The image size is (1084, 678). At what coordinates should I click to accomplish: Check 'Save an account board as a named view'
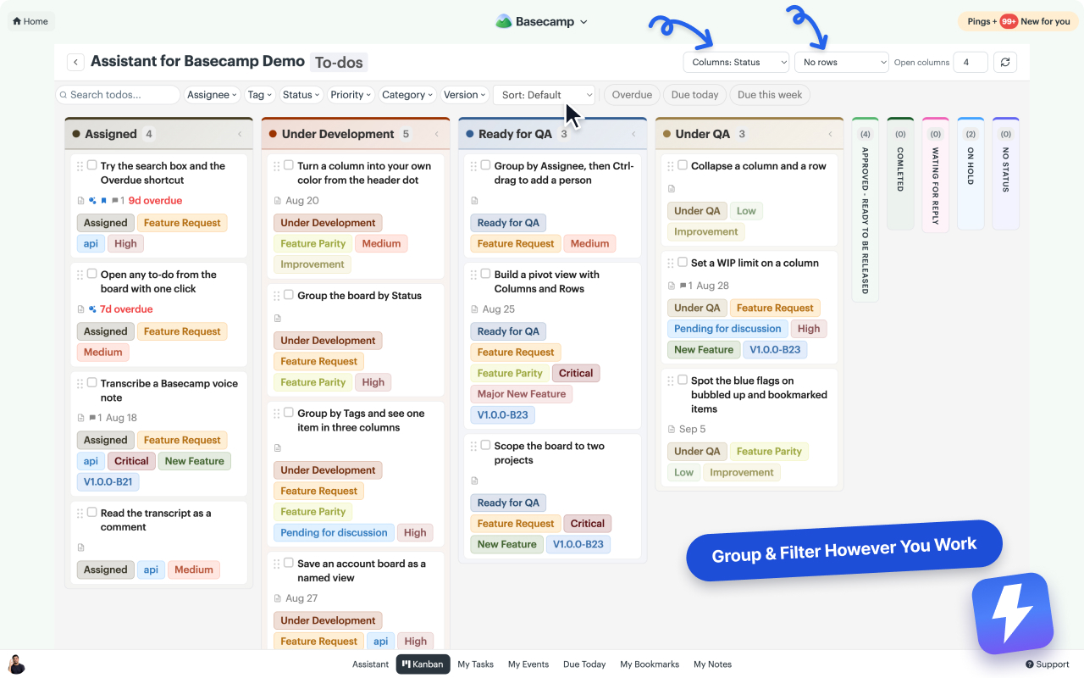(x=289, y=563)
